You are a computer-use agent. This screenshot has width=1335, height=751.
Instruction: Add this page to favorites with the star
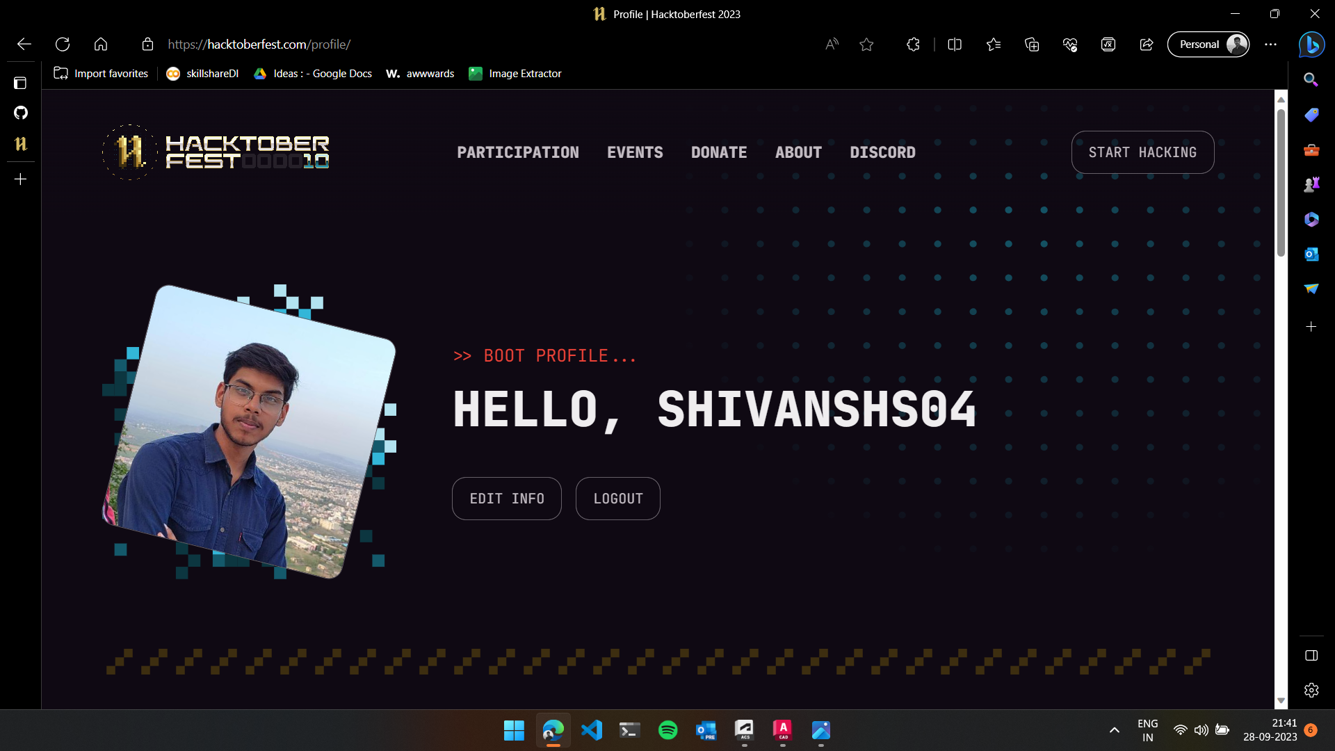pyautogui.click(x=866, y=44)
